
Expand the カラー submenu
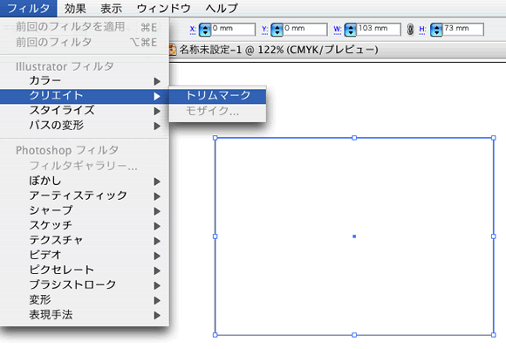click(85, 81)
